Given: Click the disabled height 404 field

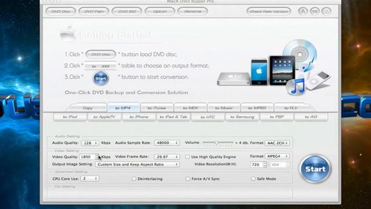Looking at the screenshot, I should [x=278, y=164].
